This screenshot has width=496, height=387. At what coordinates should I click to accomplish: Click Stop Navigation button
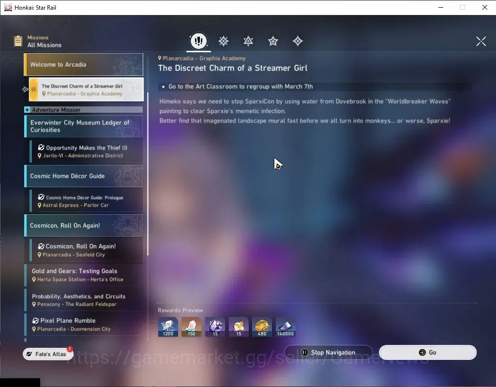click(329, 353)
